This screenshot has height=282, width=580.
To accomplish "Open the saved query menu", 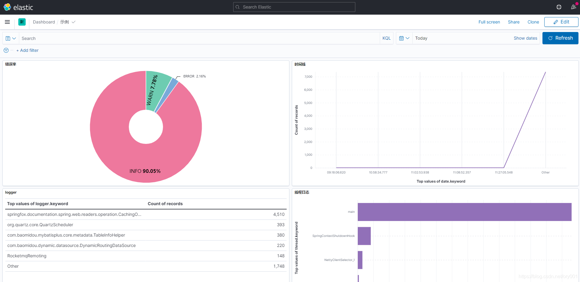I will coord(11,38).
